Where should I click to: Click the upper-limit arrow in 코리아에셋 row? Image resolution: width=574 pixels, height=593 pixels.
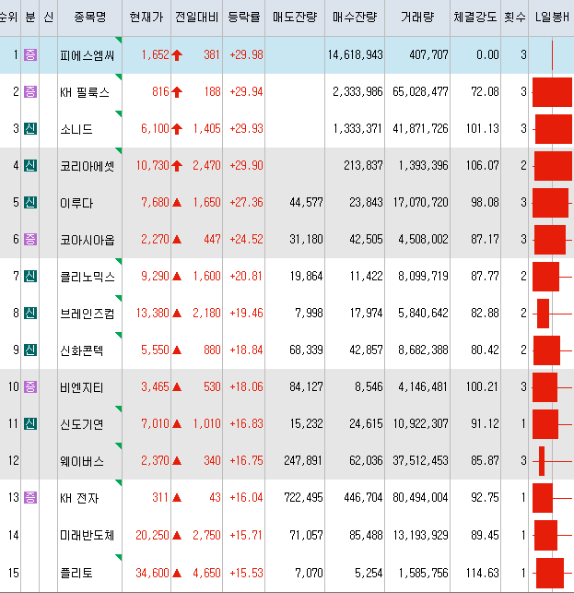(x=177, y=166)
